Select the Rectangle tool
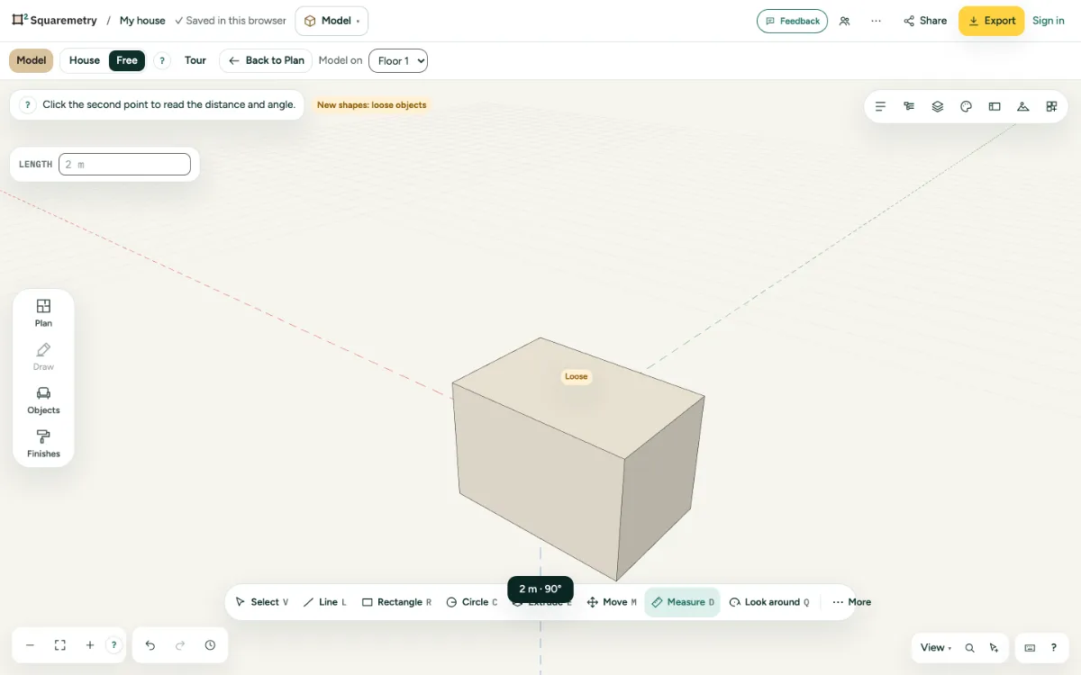The image size is (1081, 675). pyautogui.click(x=396, y=602)
